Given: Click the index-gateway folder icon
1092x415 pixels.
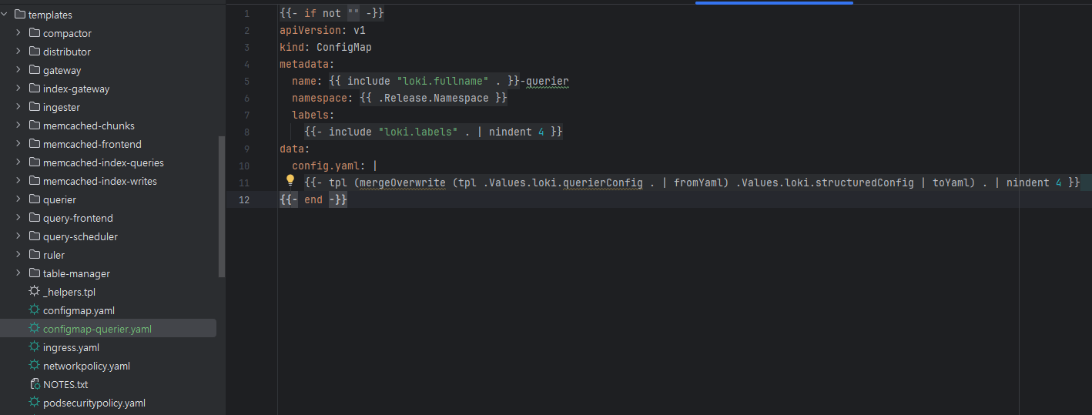Looking at the screenshot, I should pos(35,89).
